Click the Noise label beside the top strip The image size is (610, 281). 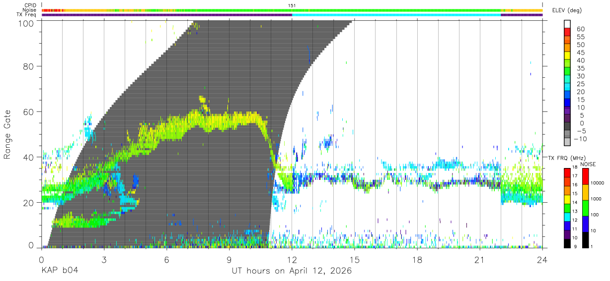(x=30, y=10)
